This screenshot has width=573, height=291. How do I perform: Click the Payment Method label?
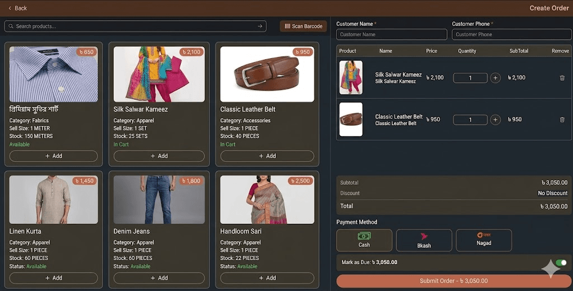356,222
